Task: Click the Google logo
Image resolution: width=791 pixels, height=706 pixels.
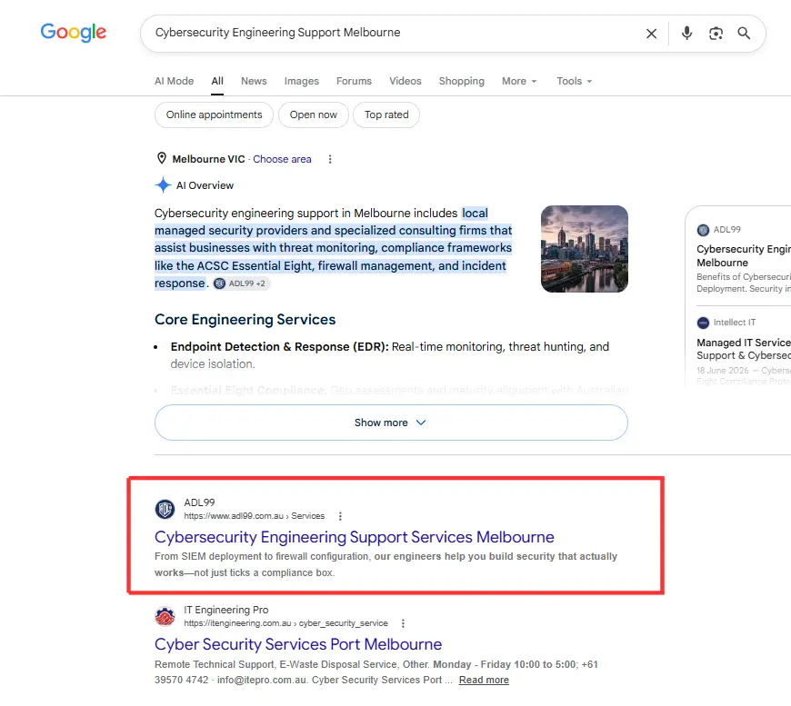Action: [73, 33]
